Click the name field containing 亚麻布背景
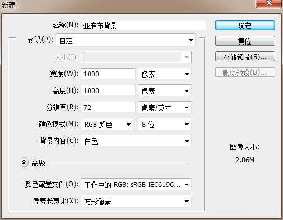Screen dimensions: 283x220 coord(143,25)
